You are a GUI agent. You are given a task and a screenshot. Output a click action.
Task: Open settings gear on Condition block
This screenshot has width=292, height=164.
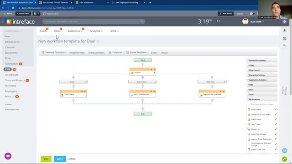tap(151, 70)
